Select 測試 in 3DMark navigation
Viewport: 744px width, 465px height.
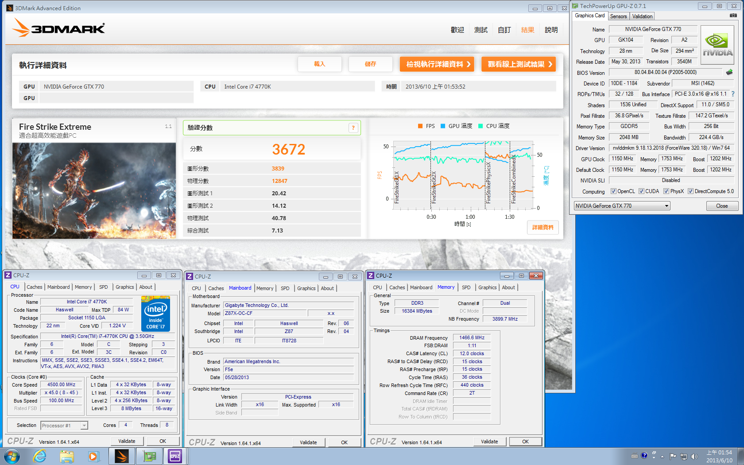(x=480, y=30)
